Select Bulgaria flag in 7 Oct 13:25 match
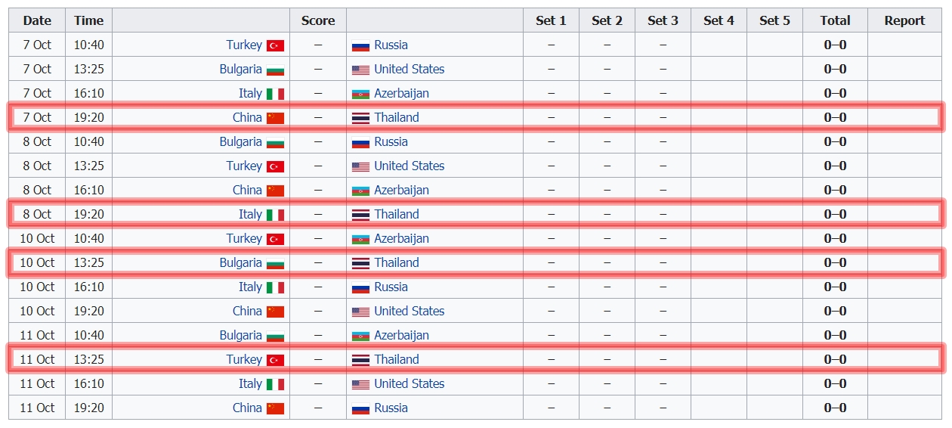The width and height of the screenshot is (952, 428). pos(275,70)
